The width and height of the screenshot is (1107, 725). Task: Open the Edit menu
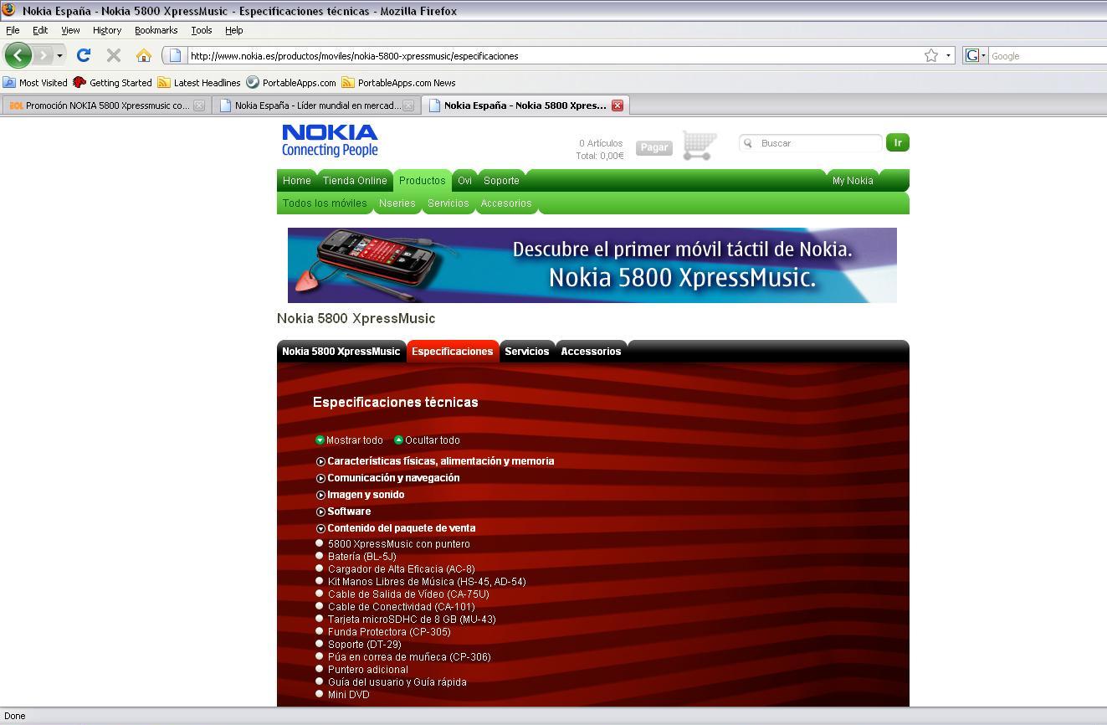pyautogui.click(x=40, y=30)
